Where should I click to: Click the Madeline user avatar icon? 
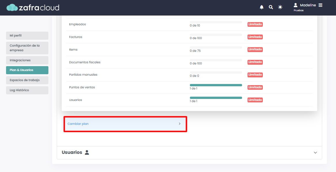point(295,5)
